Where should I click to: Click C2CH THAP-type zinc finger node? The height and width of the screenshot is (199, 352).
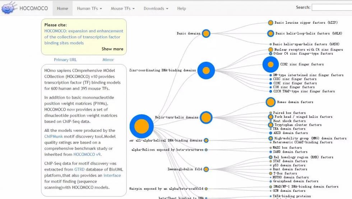click(x=270, y=91)
